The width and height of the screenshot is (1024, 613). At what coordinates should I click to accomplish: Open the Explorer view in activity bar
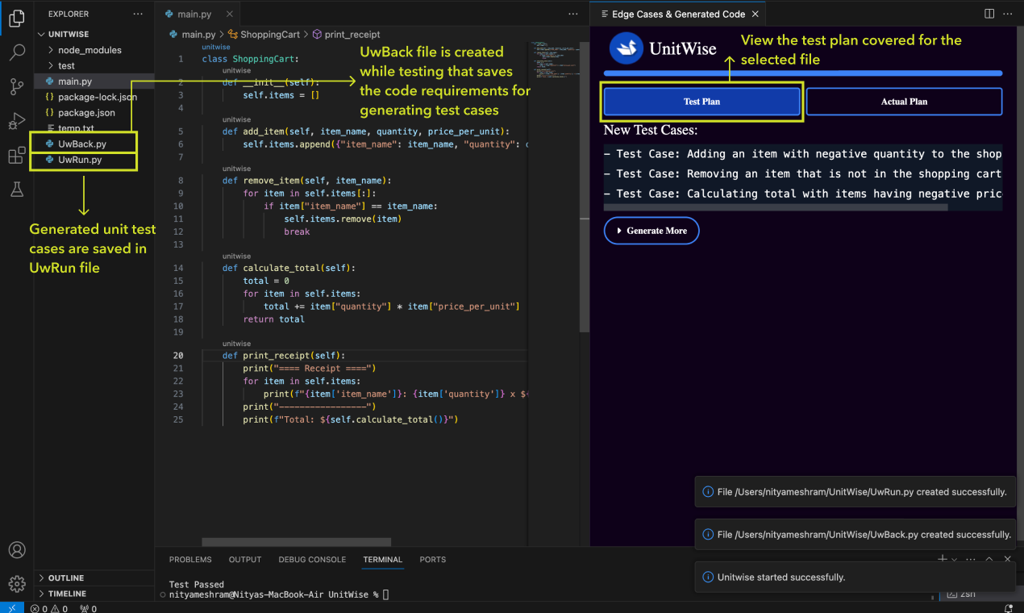[16, 18]
